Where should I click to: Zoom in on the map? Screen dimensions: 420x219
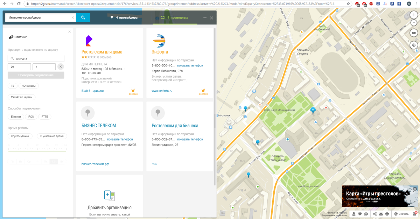tap(414, 15)
